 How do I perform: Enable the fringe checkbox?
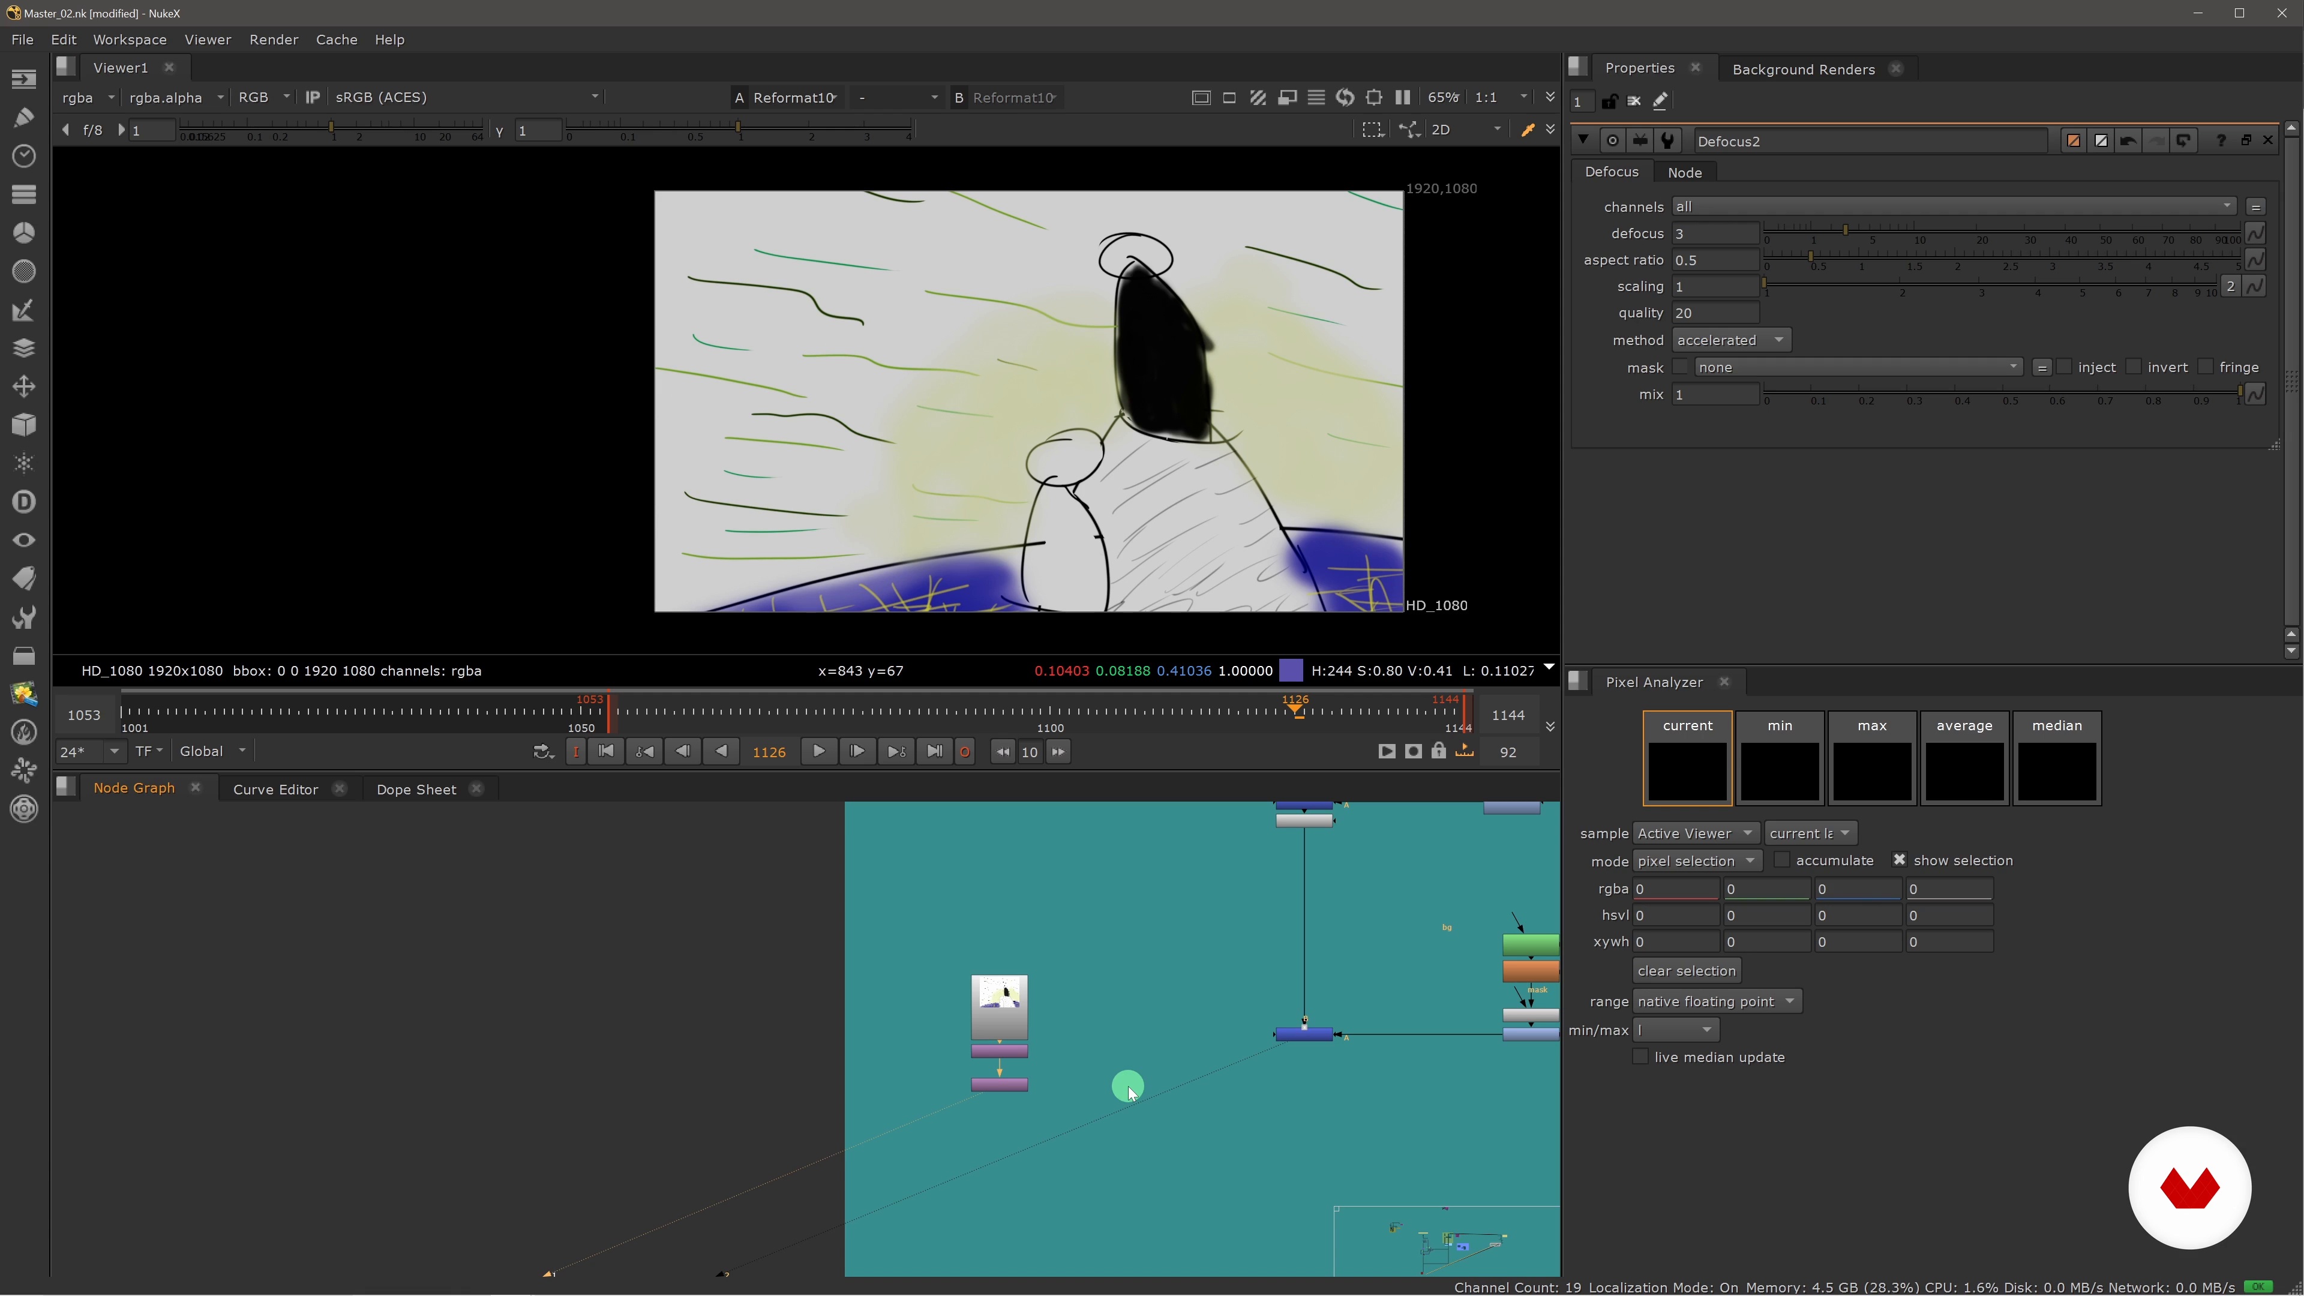coord(2206,367)
